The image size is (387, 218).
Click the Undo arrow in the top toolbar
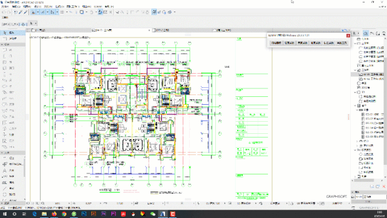click(x=4, y=12)
